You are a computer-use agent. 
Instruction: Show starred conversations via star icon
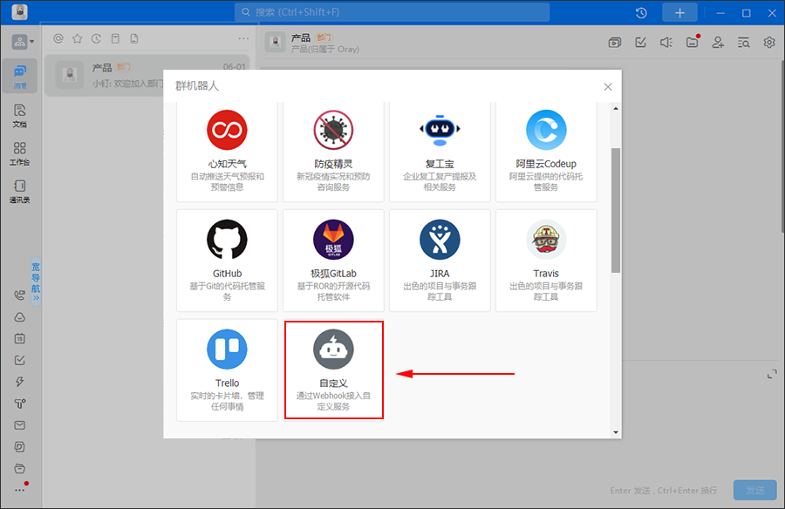[x=77, y=38]
